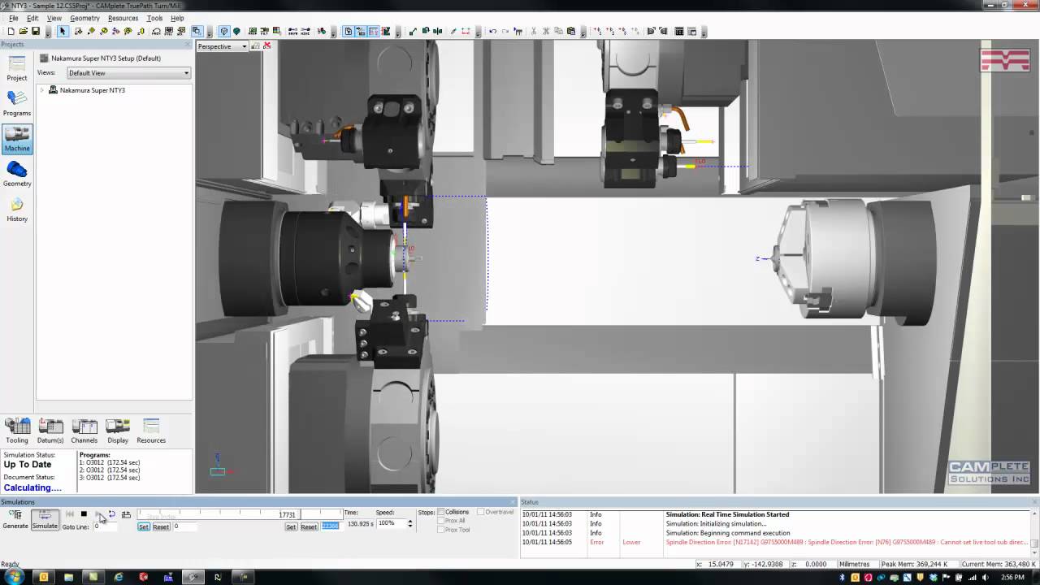Toggle the Prox All checkbox
Viewport: 1040px width, 585px height.
click(441, 521)
